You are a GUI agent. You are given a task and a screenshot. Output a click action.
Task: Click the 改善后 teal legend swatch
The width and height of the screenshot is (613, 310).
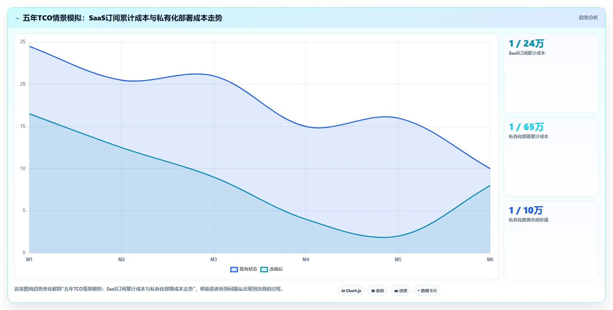tap(264, 270)
